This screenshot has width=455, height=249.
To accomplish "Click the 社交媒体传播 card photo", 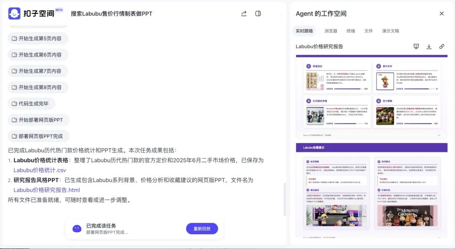I will click(315, 116).
